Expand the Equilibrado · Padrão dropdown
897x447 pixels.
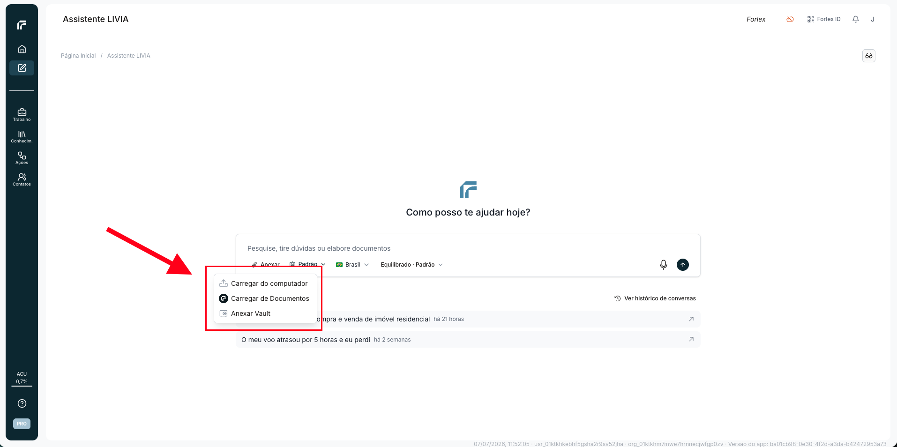pos(411,265)
